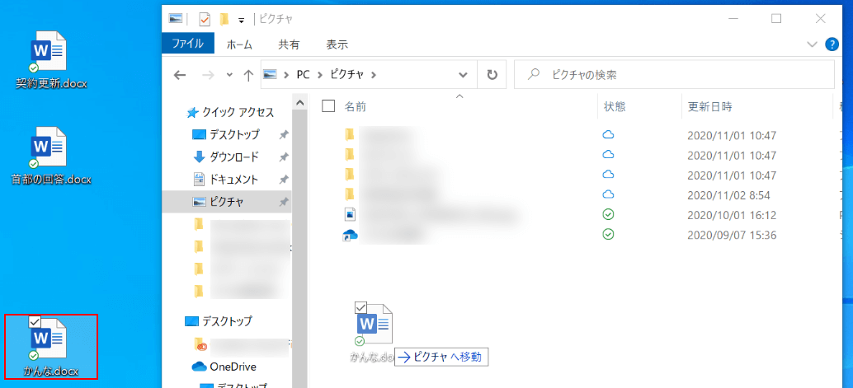Open the Customize Quick Access Toolbar dropdown
853x388 pixels.
241,21
